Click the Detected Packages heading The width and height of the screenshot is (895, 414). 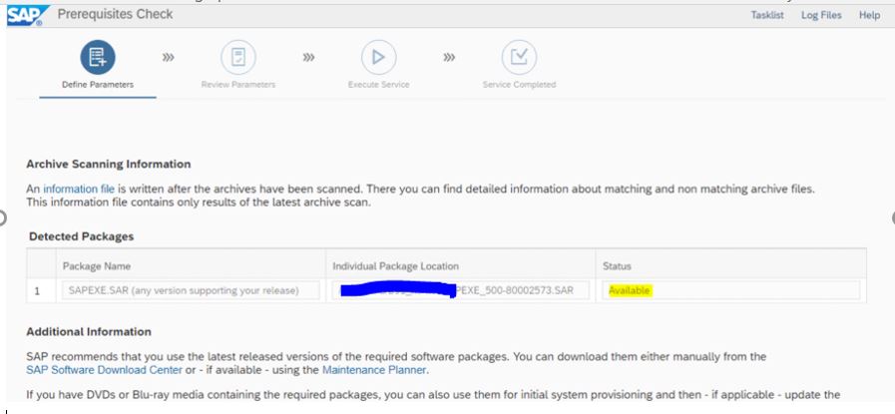pos(81,236)
